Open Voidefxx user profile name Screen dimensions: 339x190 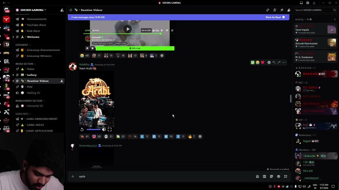[x=84, y=65]
